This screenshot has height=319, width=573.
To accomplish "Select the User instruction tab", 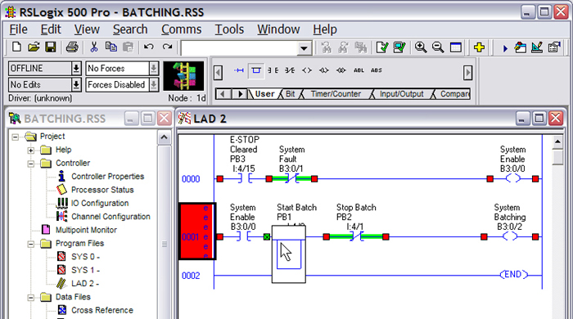I will (x=264, y=94).
